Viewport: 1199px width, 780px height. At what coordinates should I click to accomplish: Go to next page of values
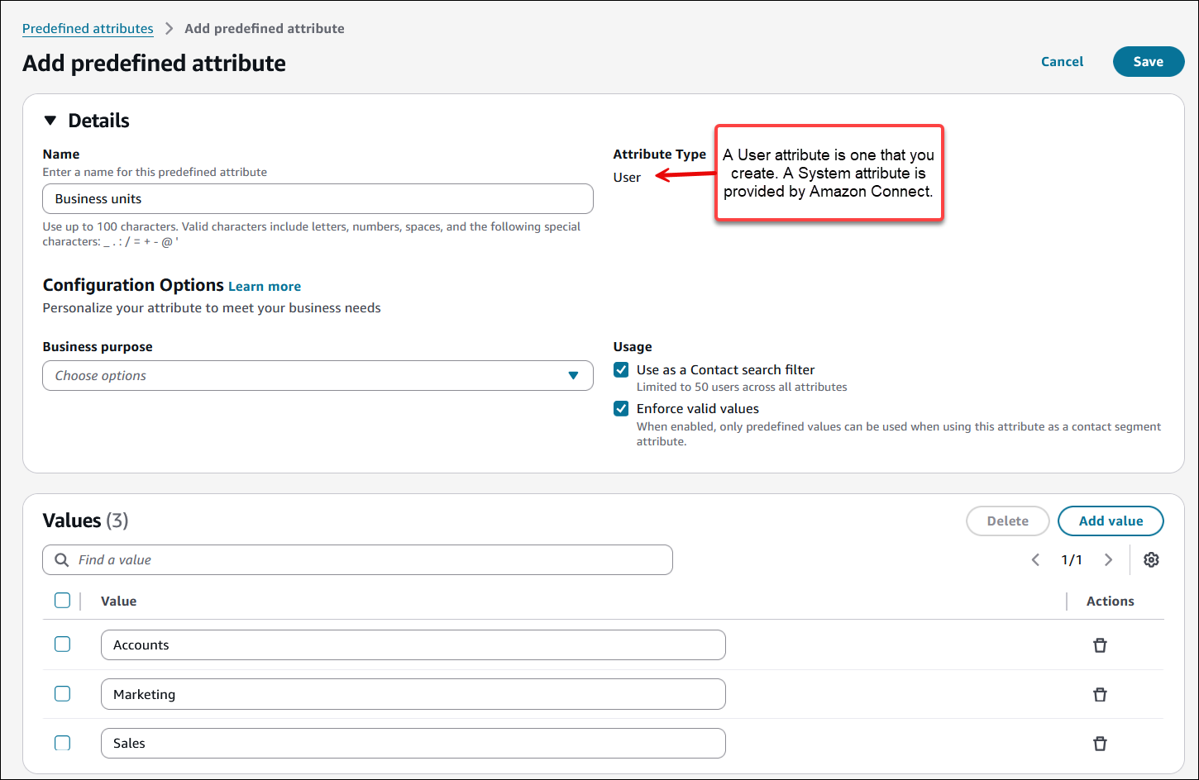[1109, 560]
